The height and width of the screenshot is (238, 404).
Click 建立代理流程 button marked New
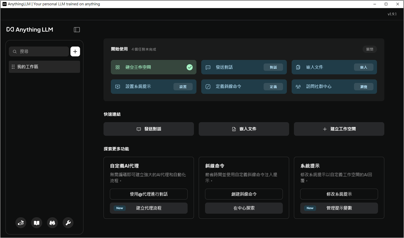pyautogui.click(x=149, y=208)
